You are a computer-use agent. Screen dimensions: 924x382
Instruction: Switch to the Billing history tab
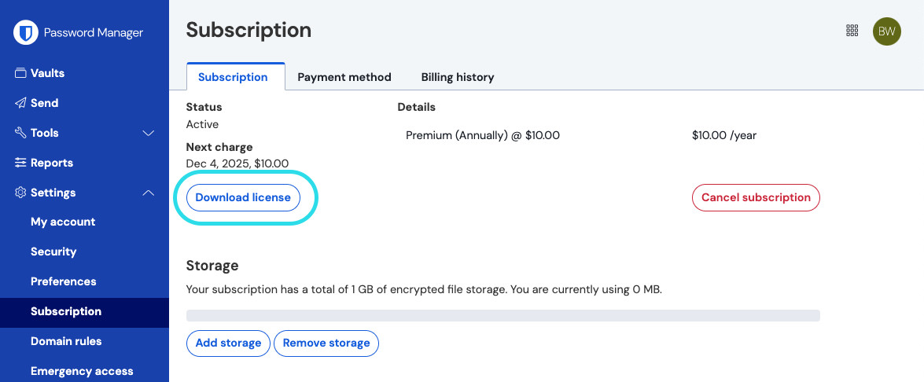point(458,77)
